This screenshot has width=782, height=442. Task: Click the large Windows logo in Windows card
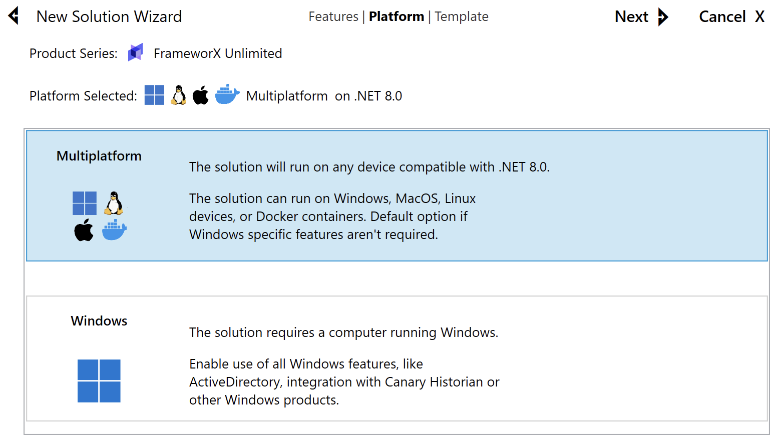pos(99,381)
